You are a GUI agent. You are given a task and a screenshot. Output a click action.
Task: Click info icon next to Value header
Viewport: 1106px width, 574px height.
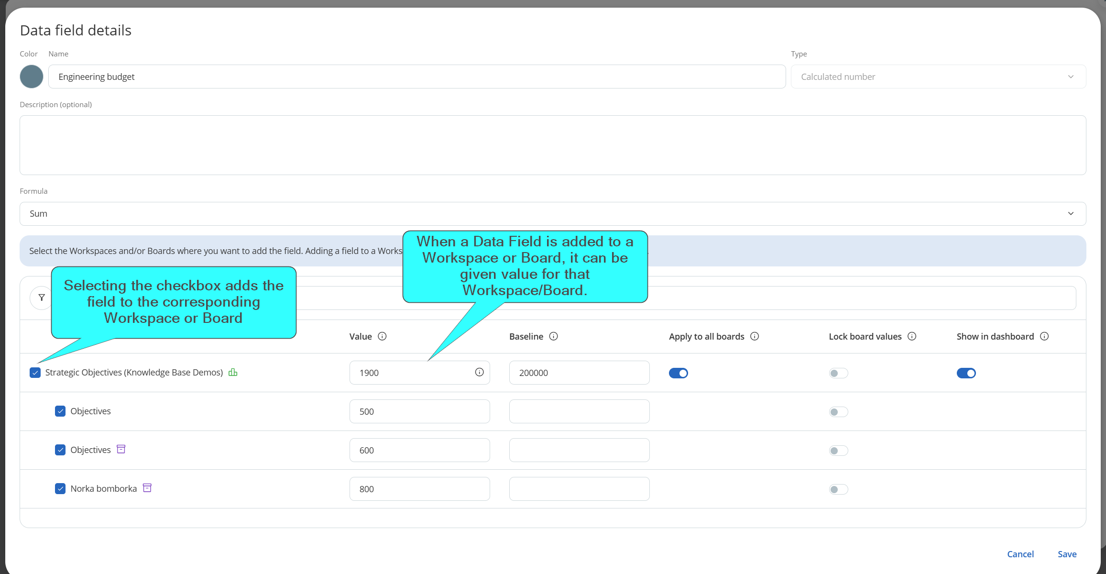point(382,336)
